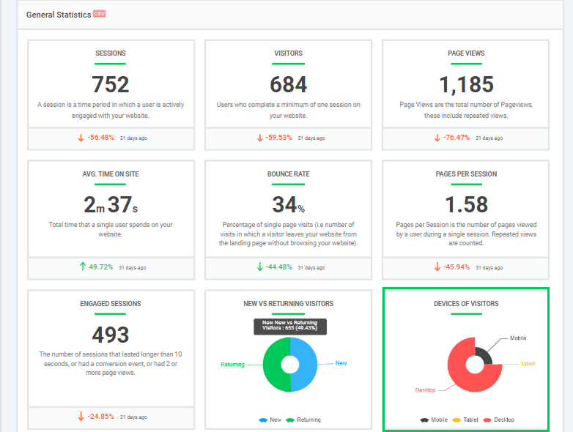Click the red down arrow under Engaged Sessions
573x432 pixels.
[81, 417]
